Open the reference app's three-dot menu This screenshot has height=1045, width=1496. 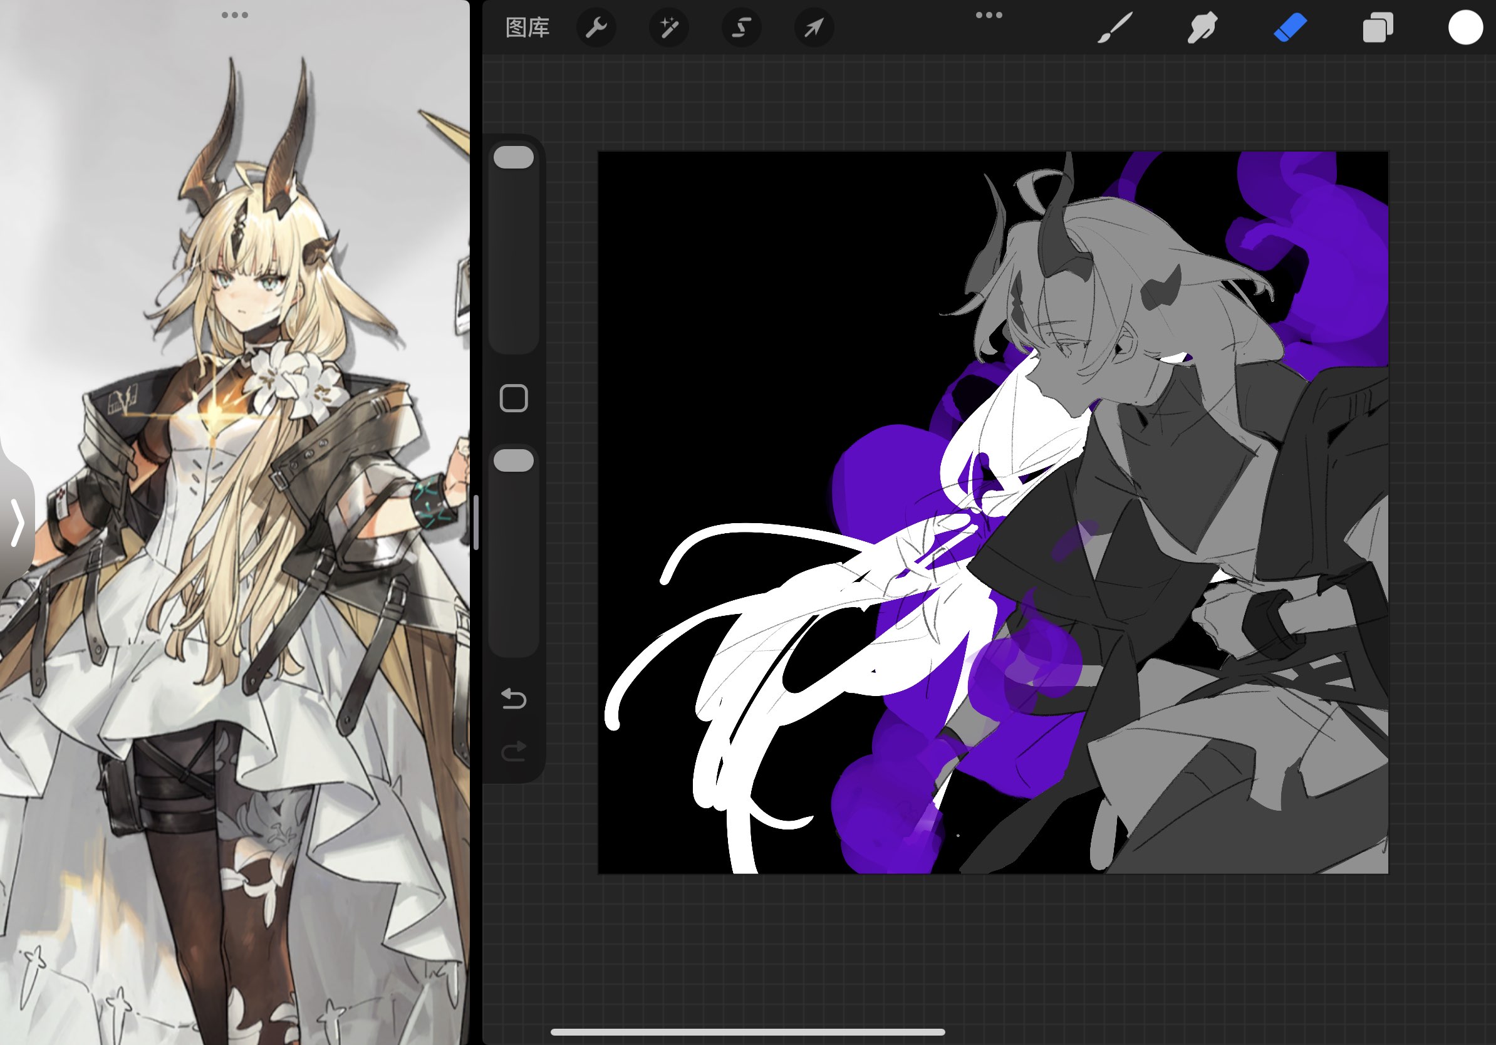(234, 15)
